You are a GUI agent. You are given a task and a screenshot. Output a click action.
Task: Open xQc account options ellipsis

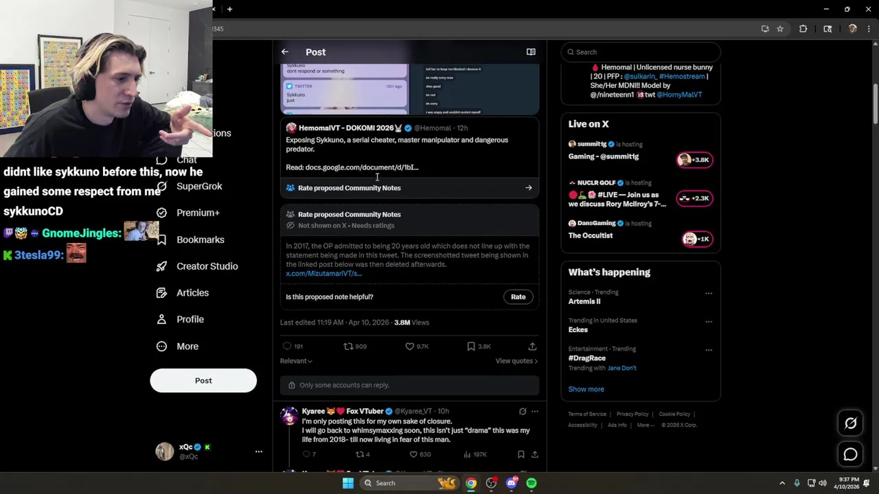(259, 451)
